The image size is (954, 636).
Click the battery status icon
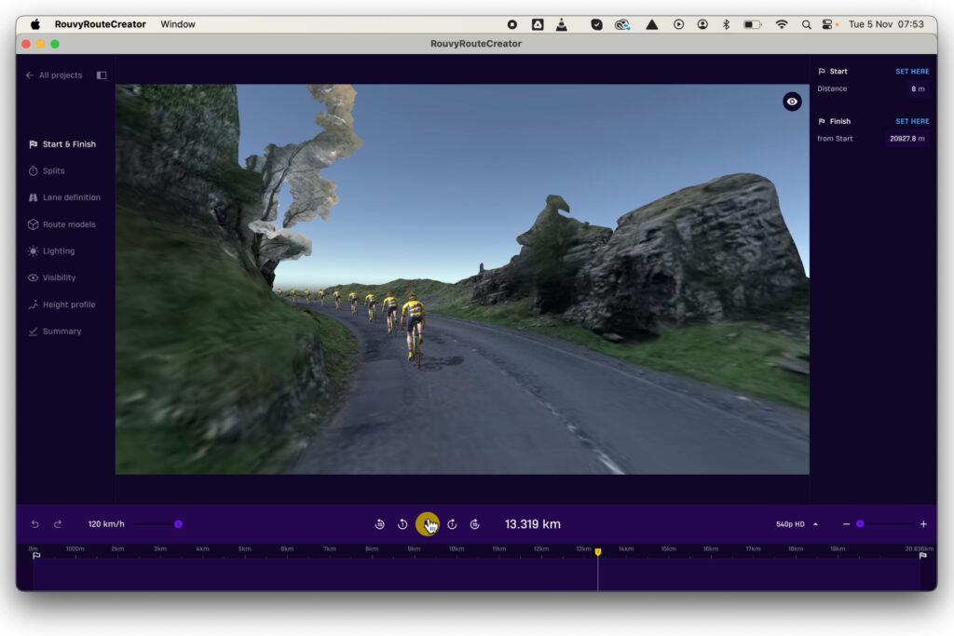pyautogui.click(x=753, y=24)
